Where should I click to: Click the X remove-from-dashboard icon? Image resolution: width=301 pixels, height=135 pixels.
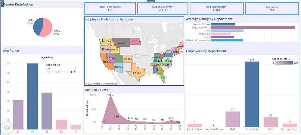tap(2, 2)
